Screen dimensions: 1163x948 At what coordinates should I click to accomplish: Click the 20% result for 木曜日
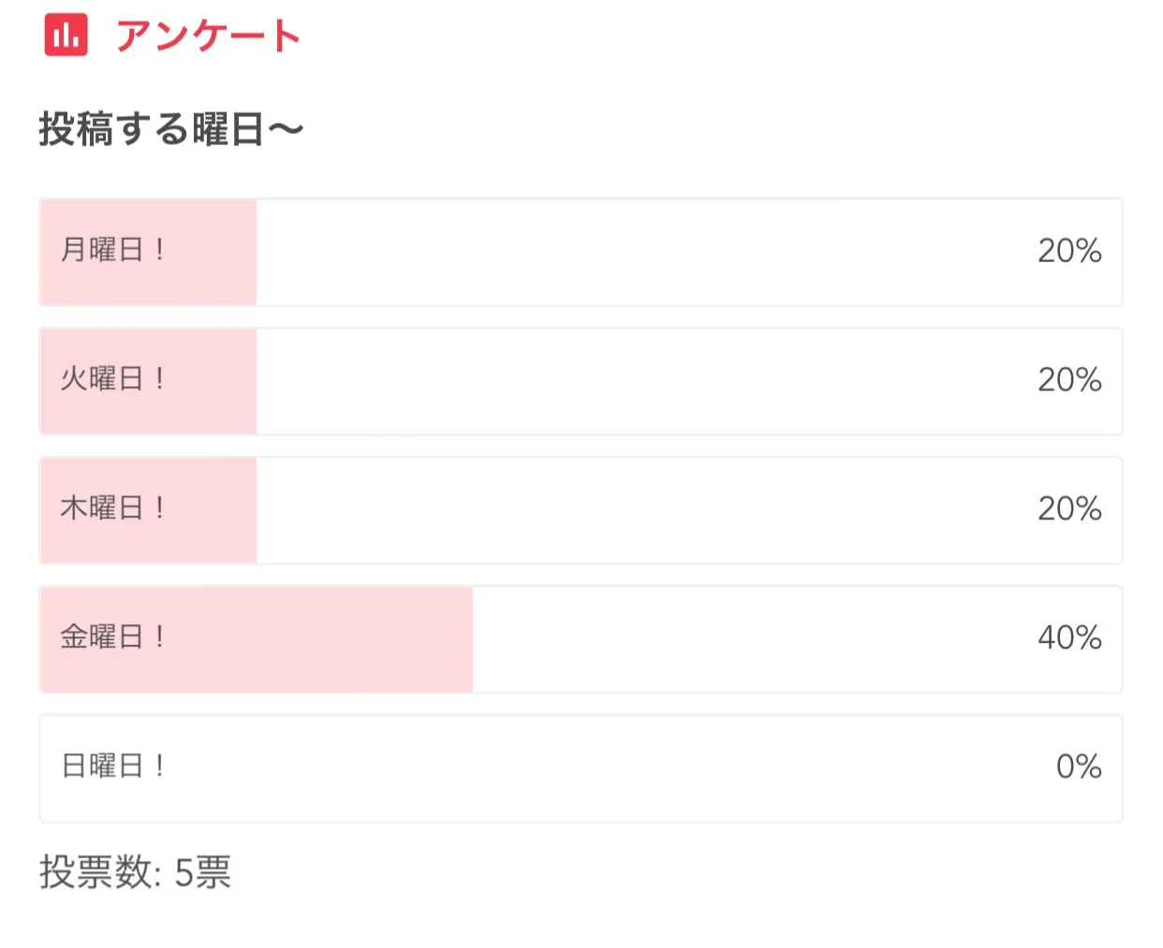(x=1069, y=508)
